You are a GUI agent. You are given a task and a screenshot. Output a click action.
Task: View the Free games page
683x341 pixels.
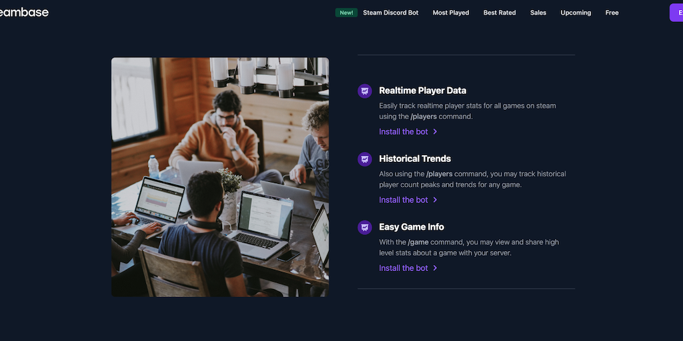point(612,13)
